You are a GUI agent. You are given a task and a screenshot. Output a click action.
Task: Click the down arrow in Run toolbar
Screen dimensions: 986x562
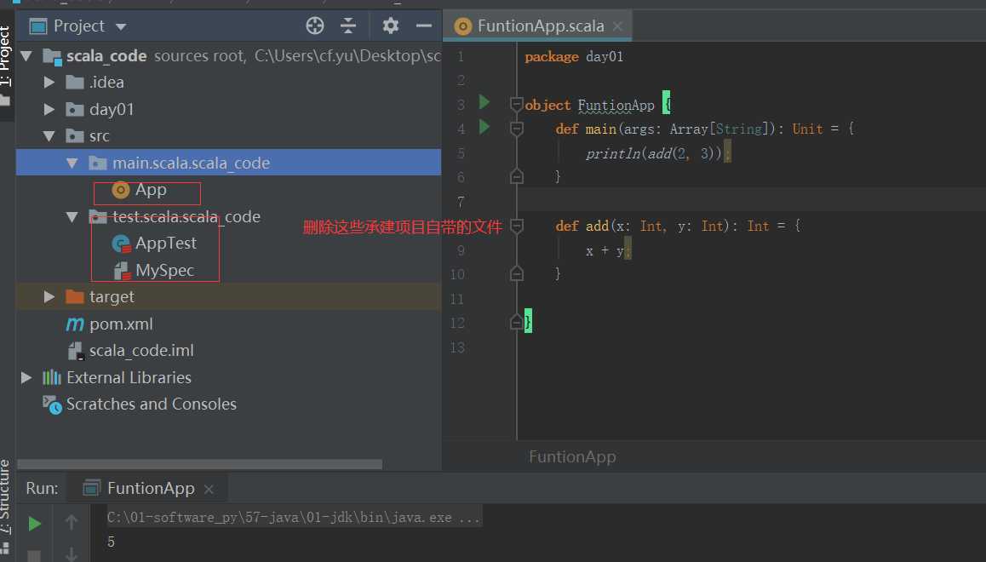pos(72,554)
